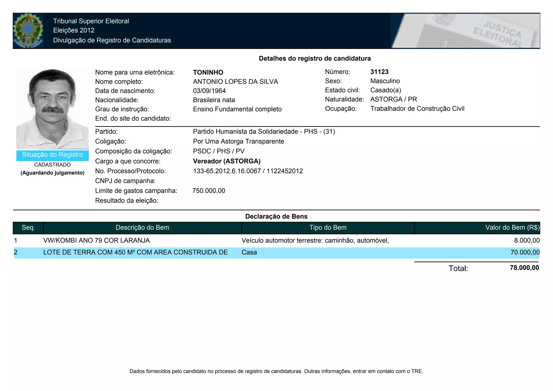Viewport: 553px width, 391px height.
Task: Click the Brazilian coat of arms emblem
Action: click(28, 31)
